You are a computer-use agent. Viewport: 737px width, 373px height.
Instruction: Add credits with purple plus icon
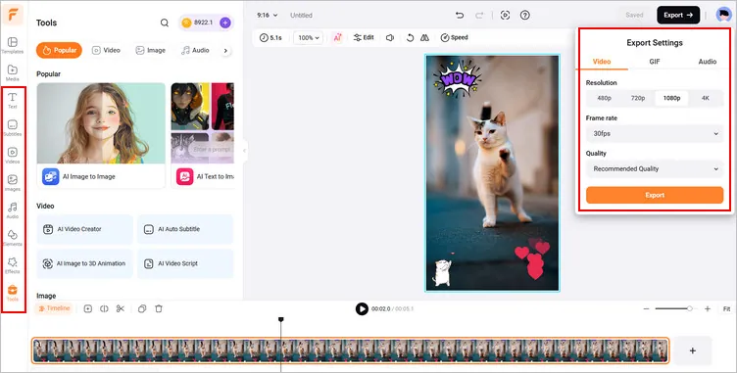pyautogui.click(x=225, y=23)
